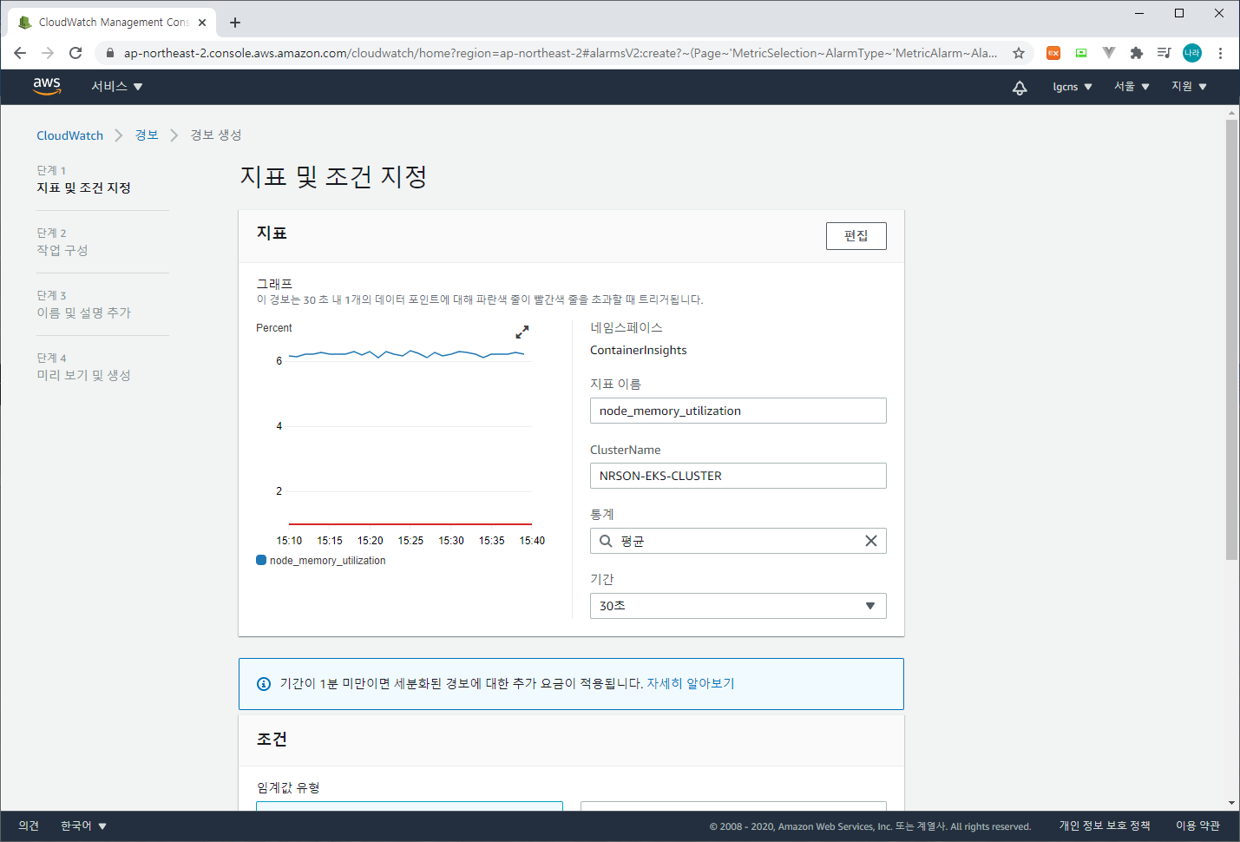Screen dimensions: 1240x842
Task: Open the 지원 support dropdown
Action: (x=1190, y=87)
